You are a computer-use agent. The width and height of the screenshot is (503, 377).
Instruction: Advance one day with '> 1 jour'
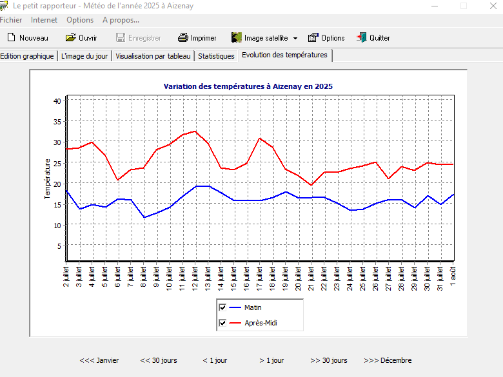point(271,360)
